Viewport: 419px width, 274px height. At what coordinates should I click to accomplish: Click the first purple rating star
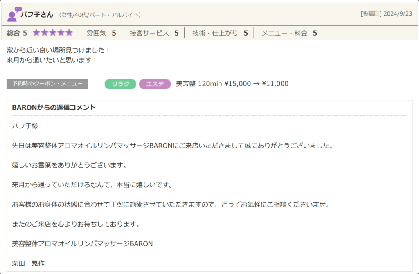point(36,33)
